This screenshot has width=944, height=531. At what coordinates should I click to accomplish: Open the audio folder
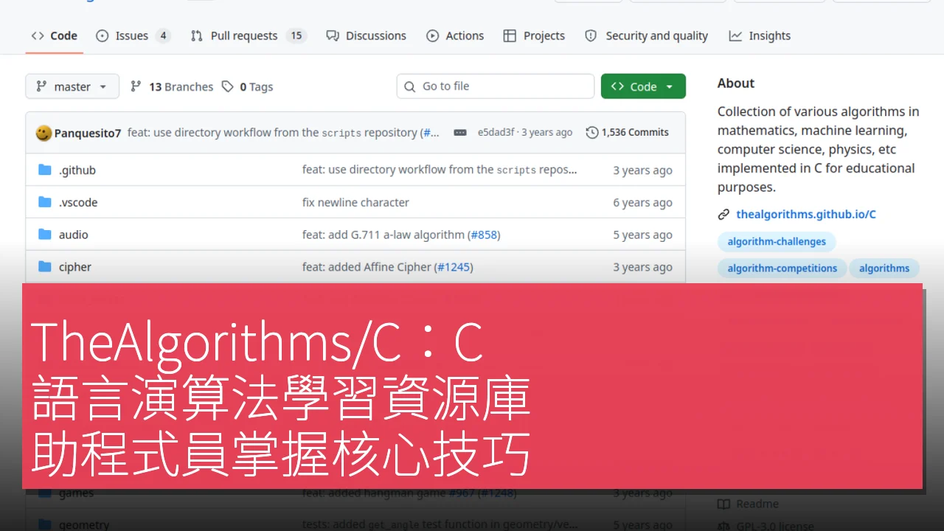(74, 235)
